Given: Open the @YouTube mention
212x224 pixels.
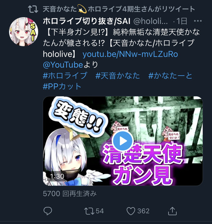Looking at the screenshot, I should 63,65.
